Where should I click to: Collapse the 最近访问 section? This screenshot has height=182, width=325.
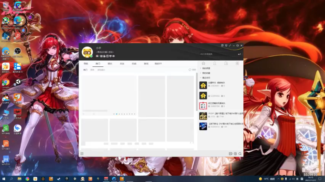[205, 78]
